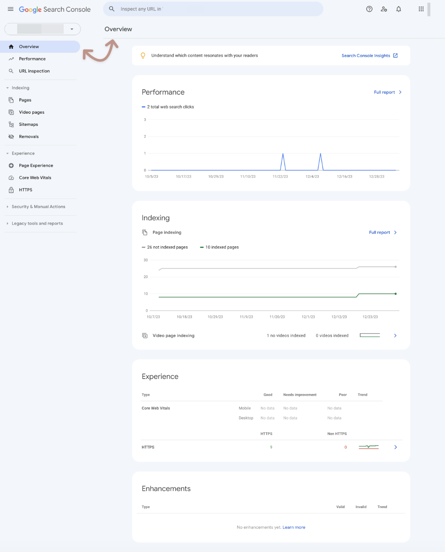
Task: Click the Inspect any URL field
Action: 213,9
